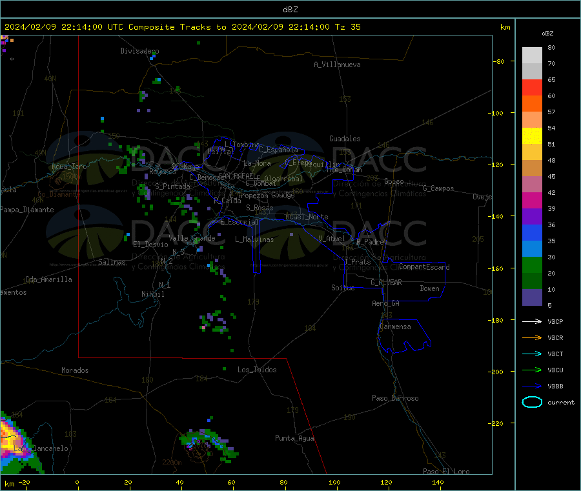Click the C_Española place label
Image resolution: width=581 pixels, height=491 pixels.
[278, 150]
